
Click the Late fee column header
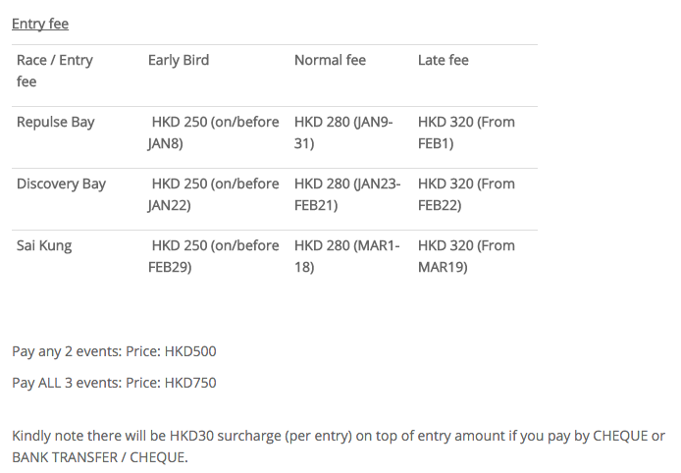444,60
